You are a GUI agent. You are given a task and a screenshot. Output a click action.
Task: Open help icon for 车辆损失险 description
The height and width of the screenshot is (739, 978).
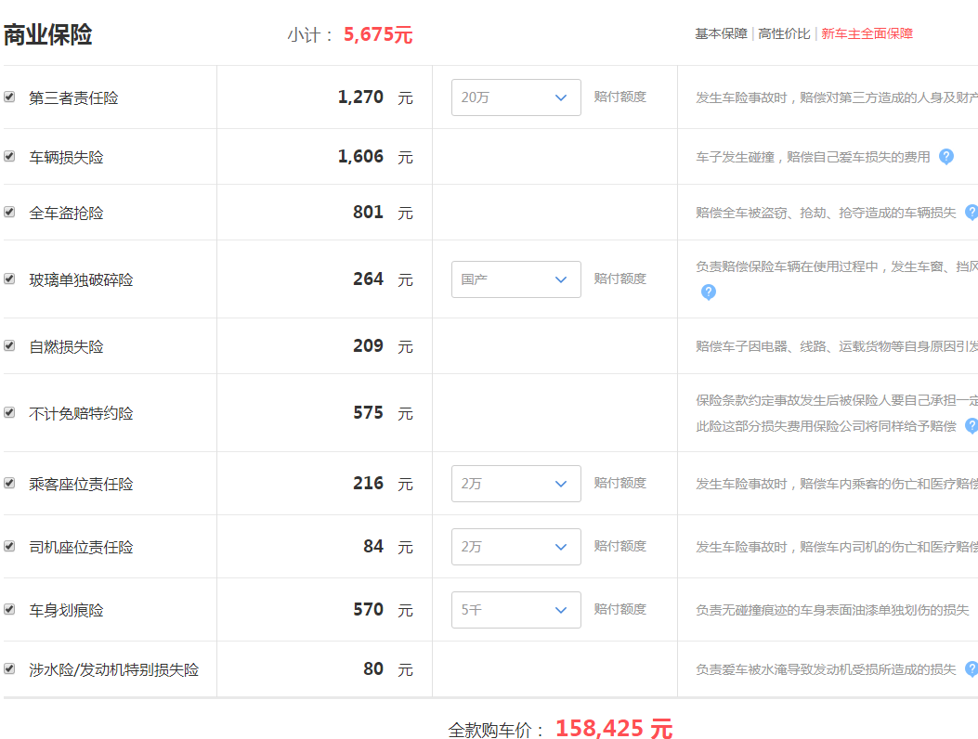coord(946,157)
